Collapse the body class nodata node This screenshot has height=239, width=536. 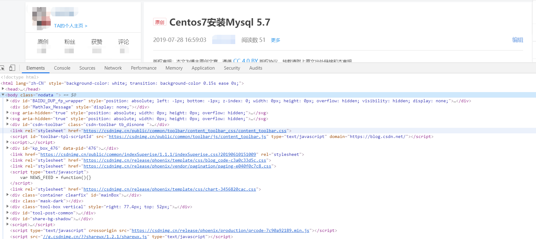coord(3,95)
